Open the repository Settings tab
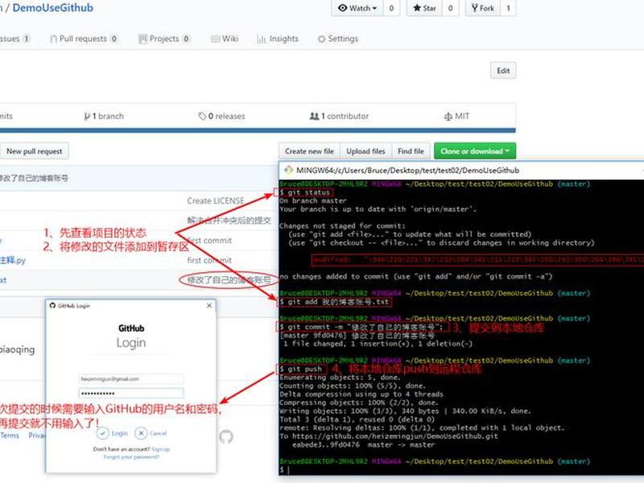 pyautogui.click(x=337, y=39)
